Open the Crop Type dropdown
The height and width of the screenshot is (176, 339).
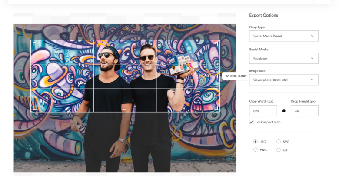tap(283, 36)
